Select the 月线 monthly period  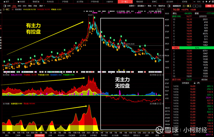[x=35, y=6]
